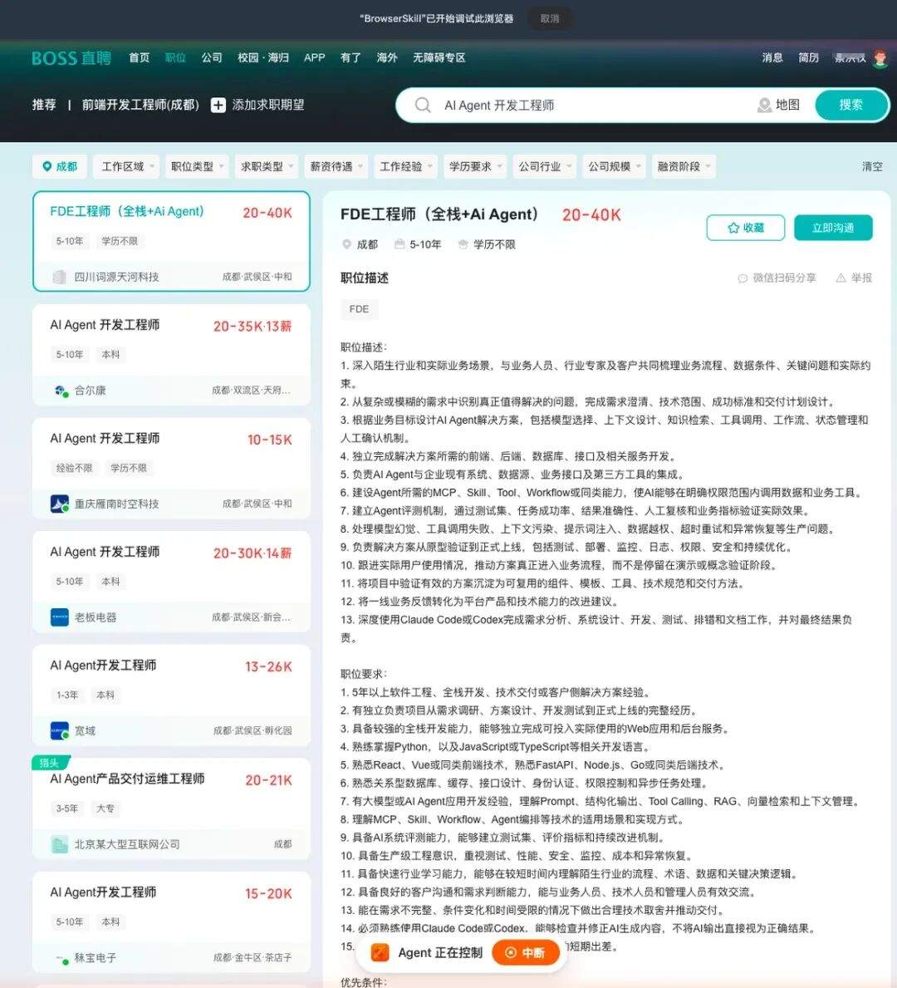The width and height of the screenshot is (897, 988).
Task: Click the 收藏 button
Action: tap(746, 228)
